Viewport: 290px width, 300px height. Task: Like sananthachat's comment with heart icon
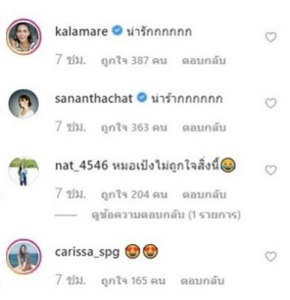pos(271,103)
